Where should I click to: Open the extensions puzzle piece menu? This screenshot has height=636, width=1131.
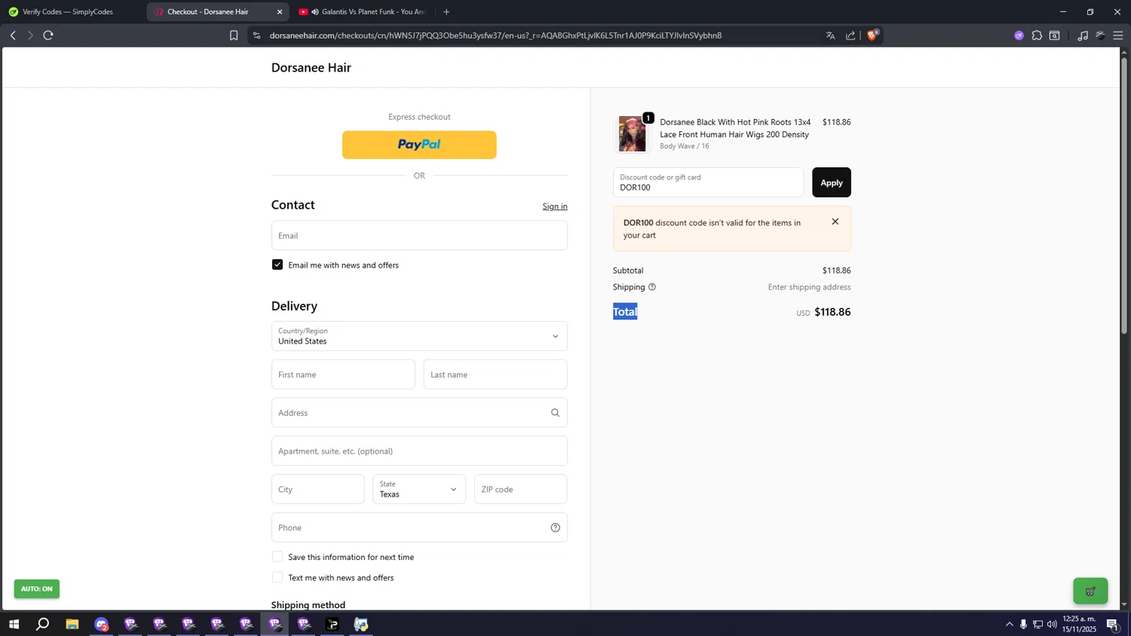1037,35
